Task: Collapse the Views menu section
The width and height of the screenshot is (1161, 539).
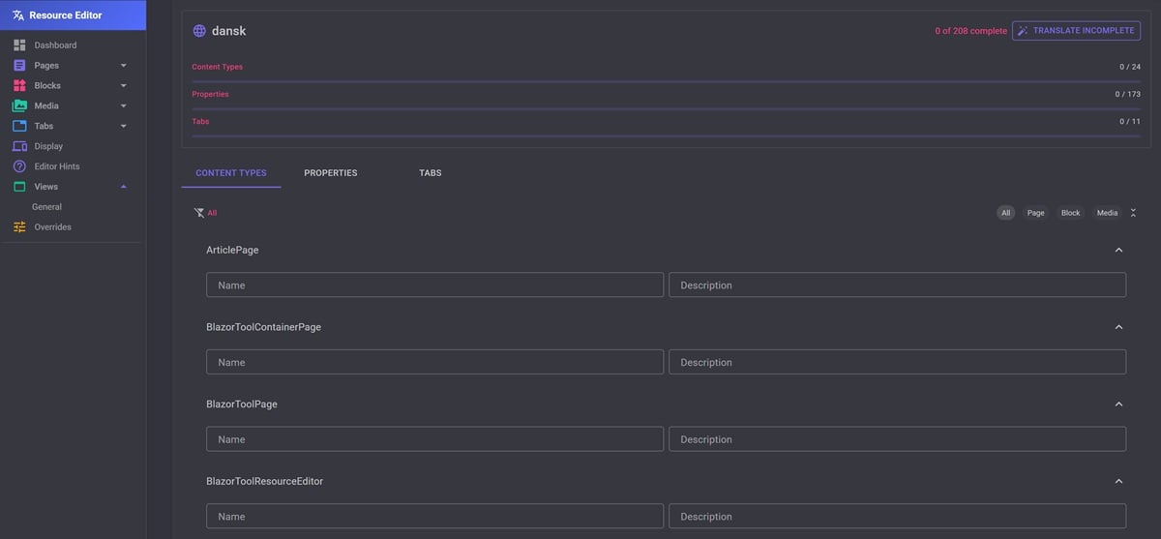Action: pos(123,187)
